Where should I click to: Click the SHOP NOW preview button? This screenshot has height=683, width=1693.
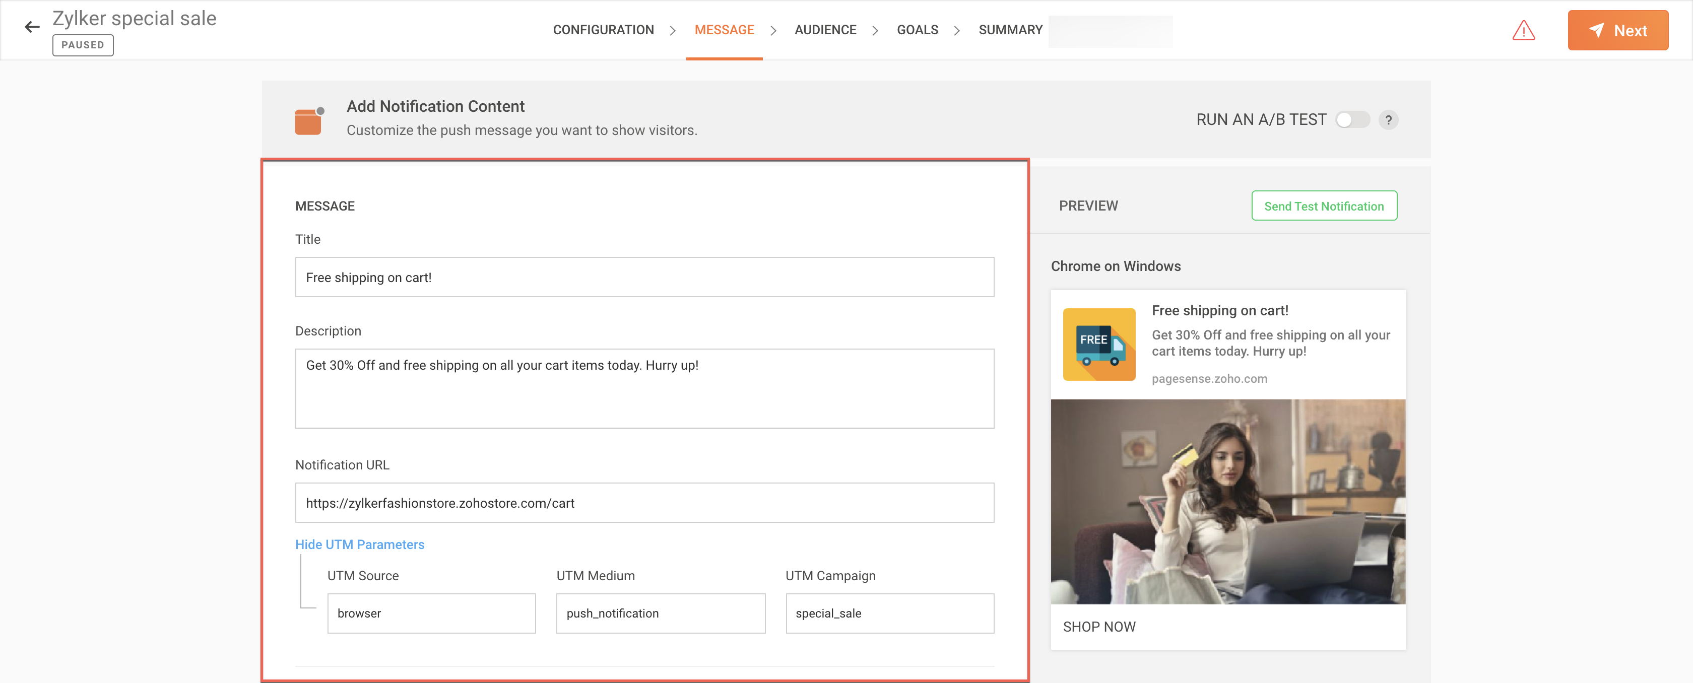tap(1099, 627)
